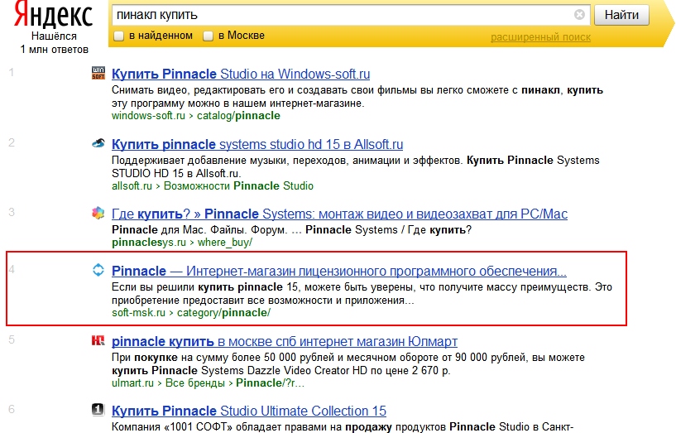Click 'Pinnacle/?r…' breadcrumb link
676x433 pixels.
click(270, 383)
